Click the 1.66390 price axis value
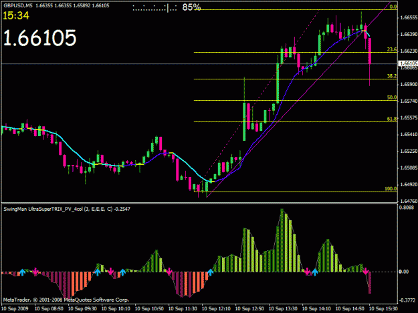 pos(409,34)
